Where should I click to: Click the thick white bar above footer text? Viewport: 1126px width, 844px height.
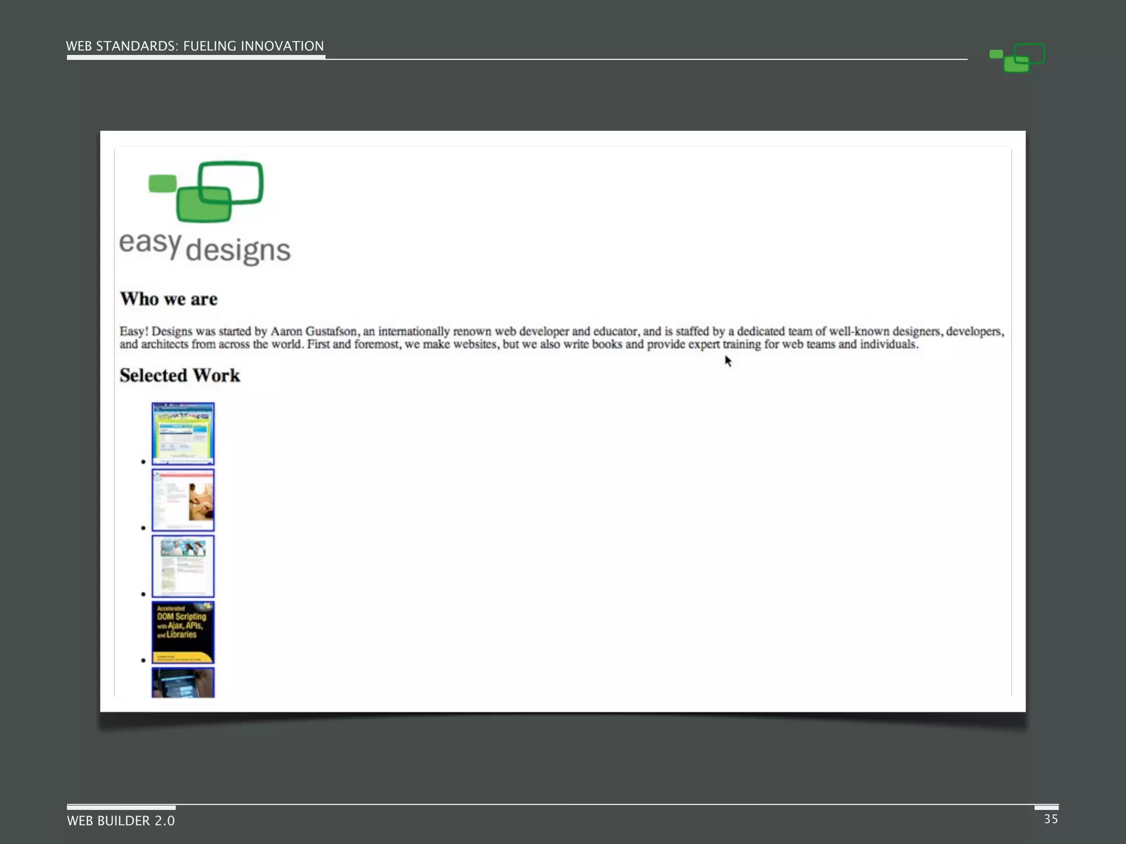(121, 808)
